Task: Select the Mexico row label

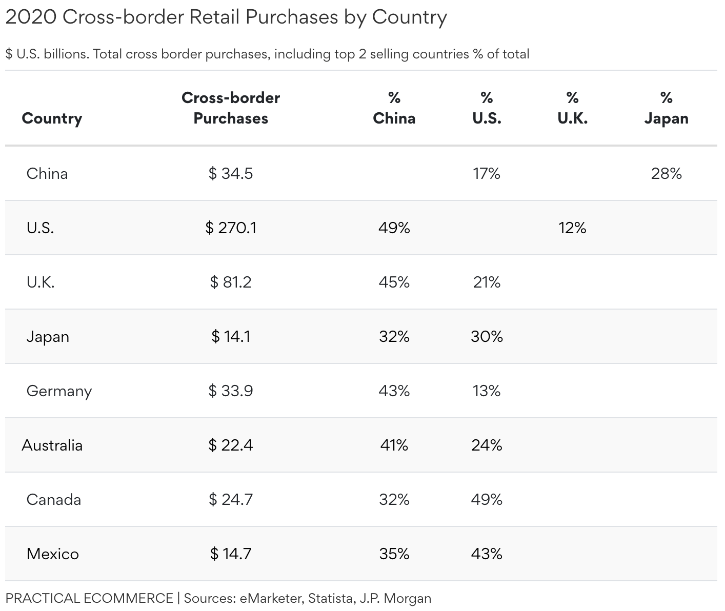Action: [53, 554]
